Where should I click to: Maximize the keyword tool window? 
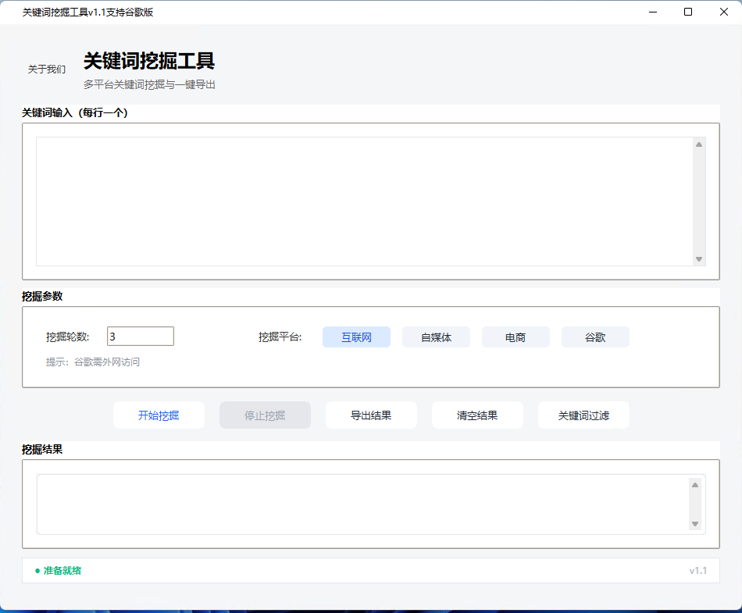[x=688, y=12]
